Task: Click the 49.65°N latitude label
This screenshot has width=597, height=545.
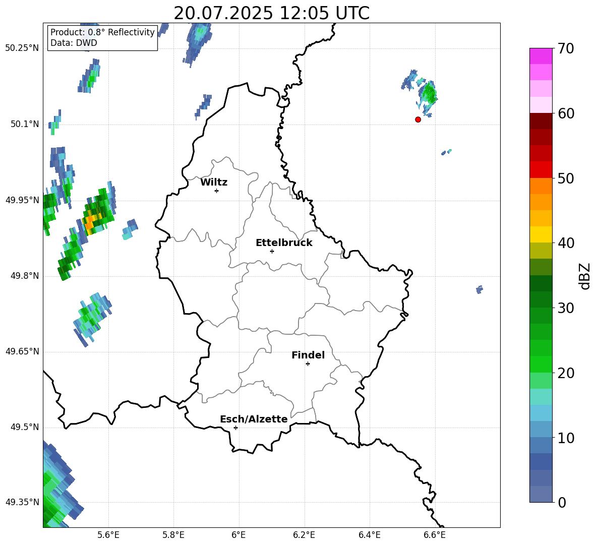Action: point(22,351)
